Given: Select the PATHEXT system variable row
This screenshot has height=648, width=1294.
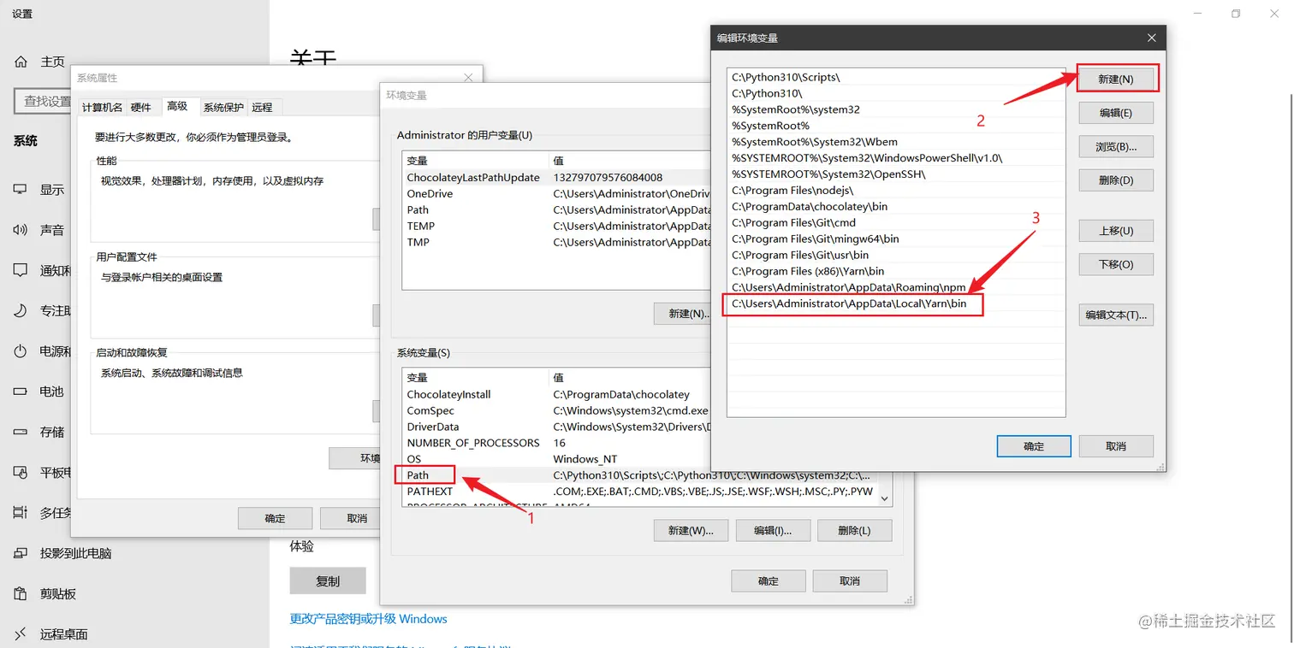Looking at the screenshot, I should coord(640,492).
